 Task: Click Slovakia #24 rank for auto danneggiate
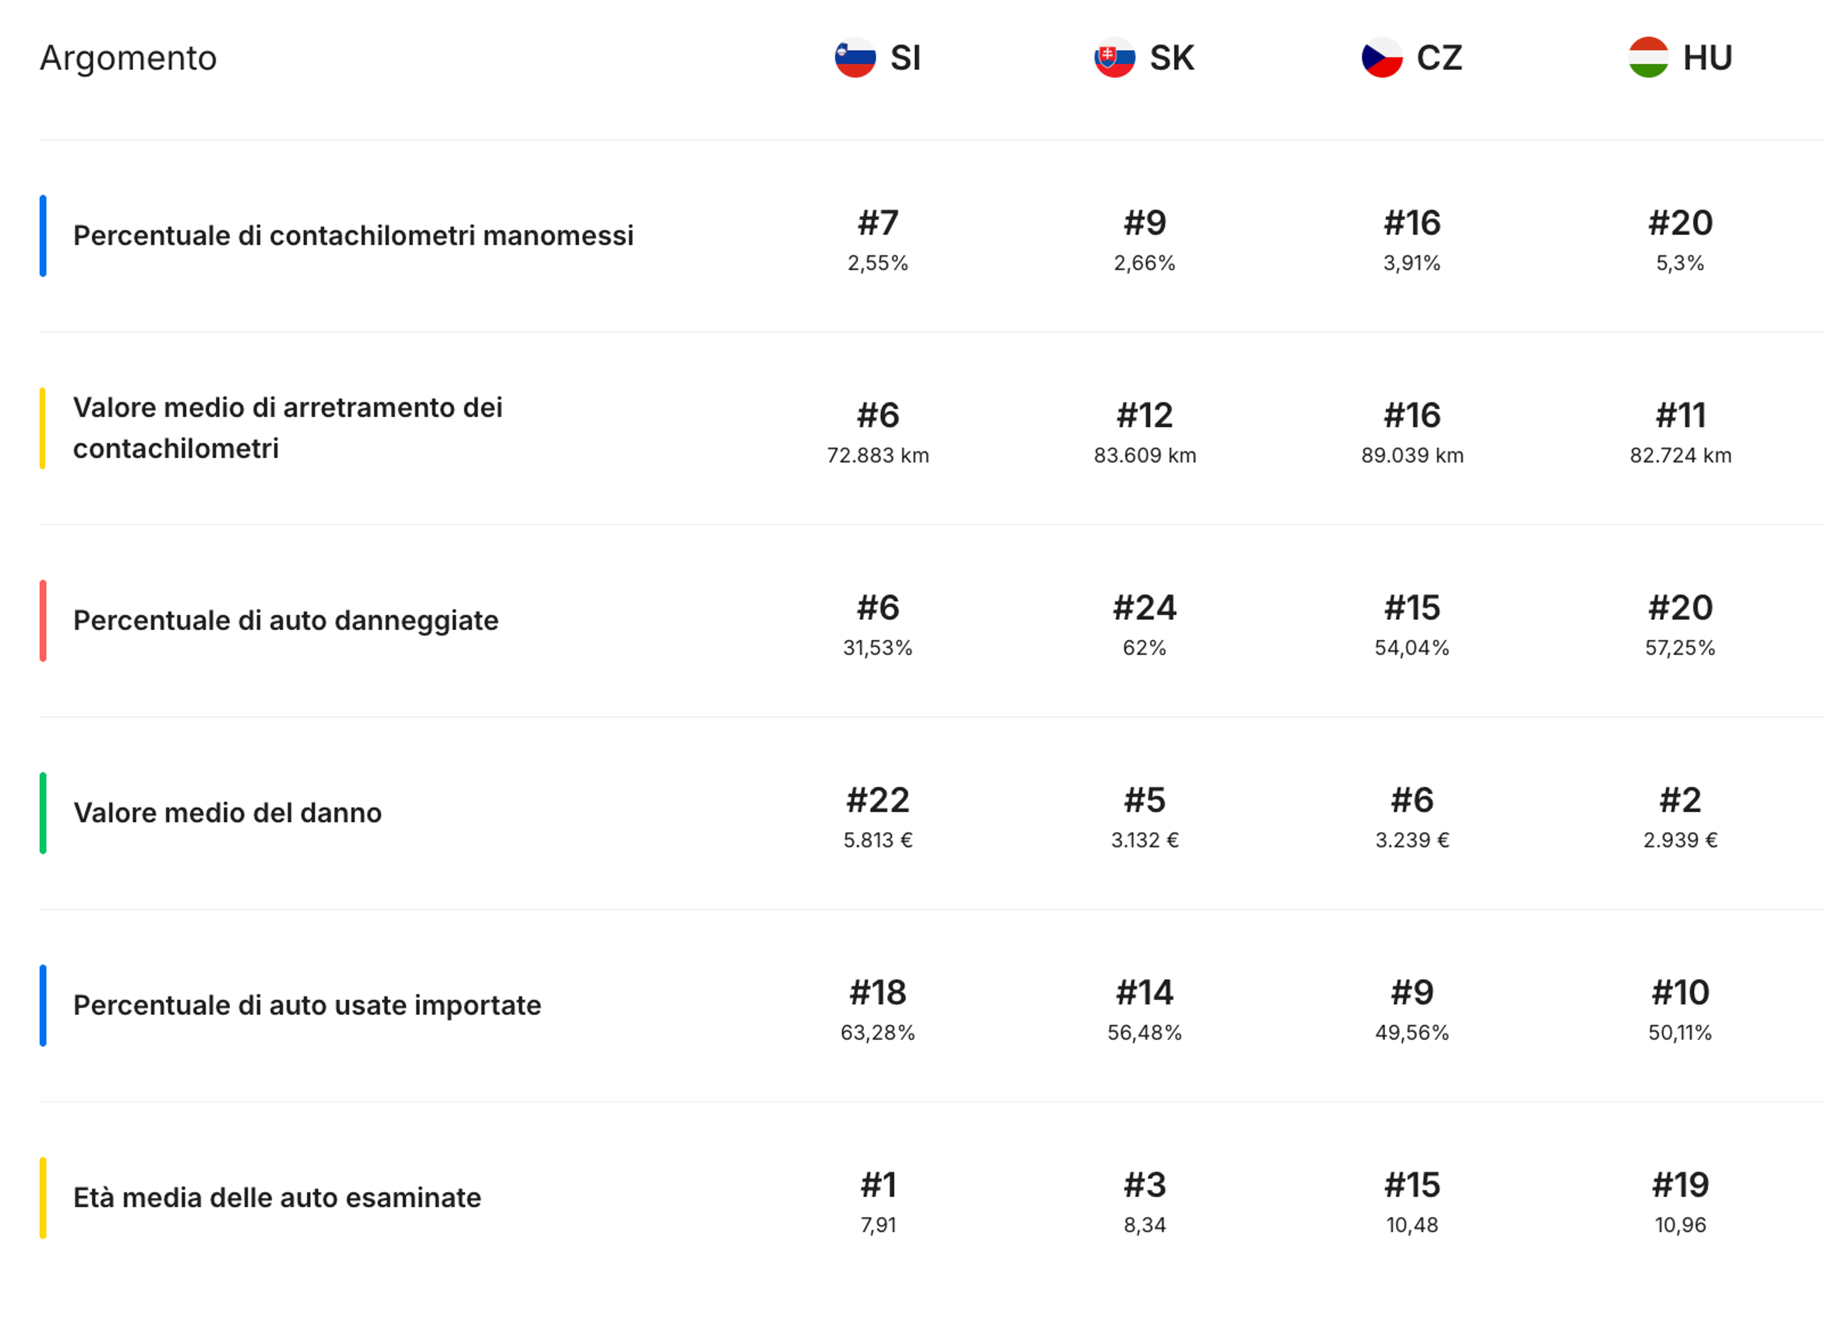1144,608
